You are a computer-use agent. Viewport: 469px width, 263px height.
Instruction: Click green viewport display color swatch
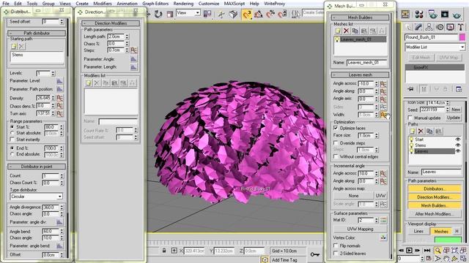(448, 240)
